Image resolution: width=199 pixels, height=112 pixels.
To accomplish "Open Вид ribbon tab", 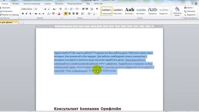I will coord(88,4).
